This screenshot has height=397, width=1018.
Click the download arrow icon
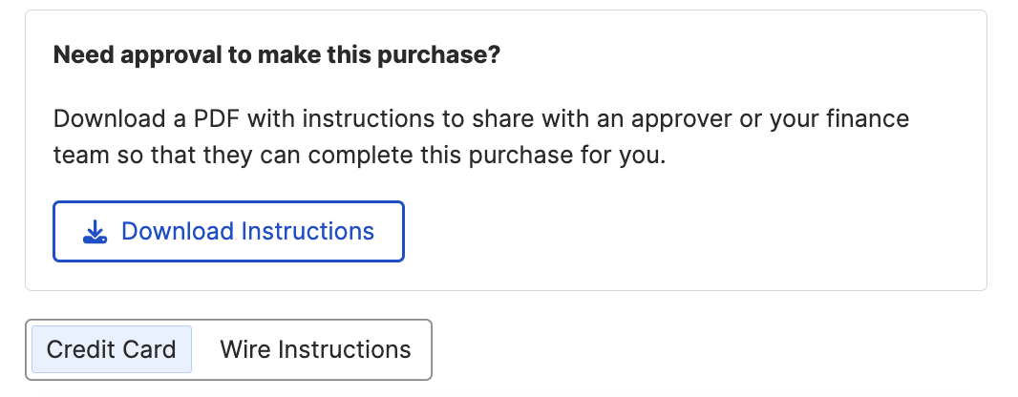[95, 232]
